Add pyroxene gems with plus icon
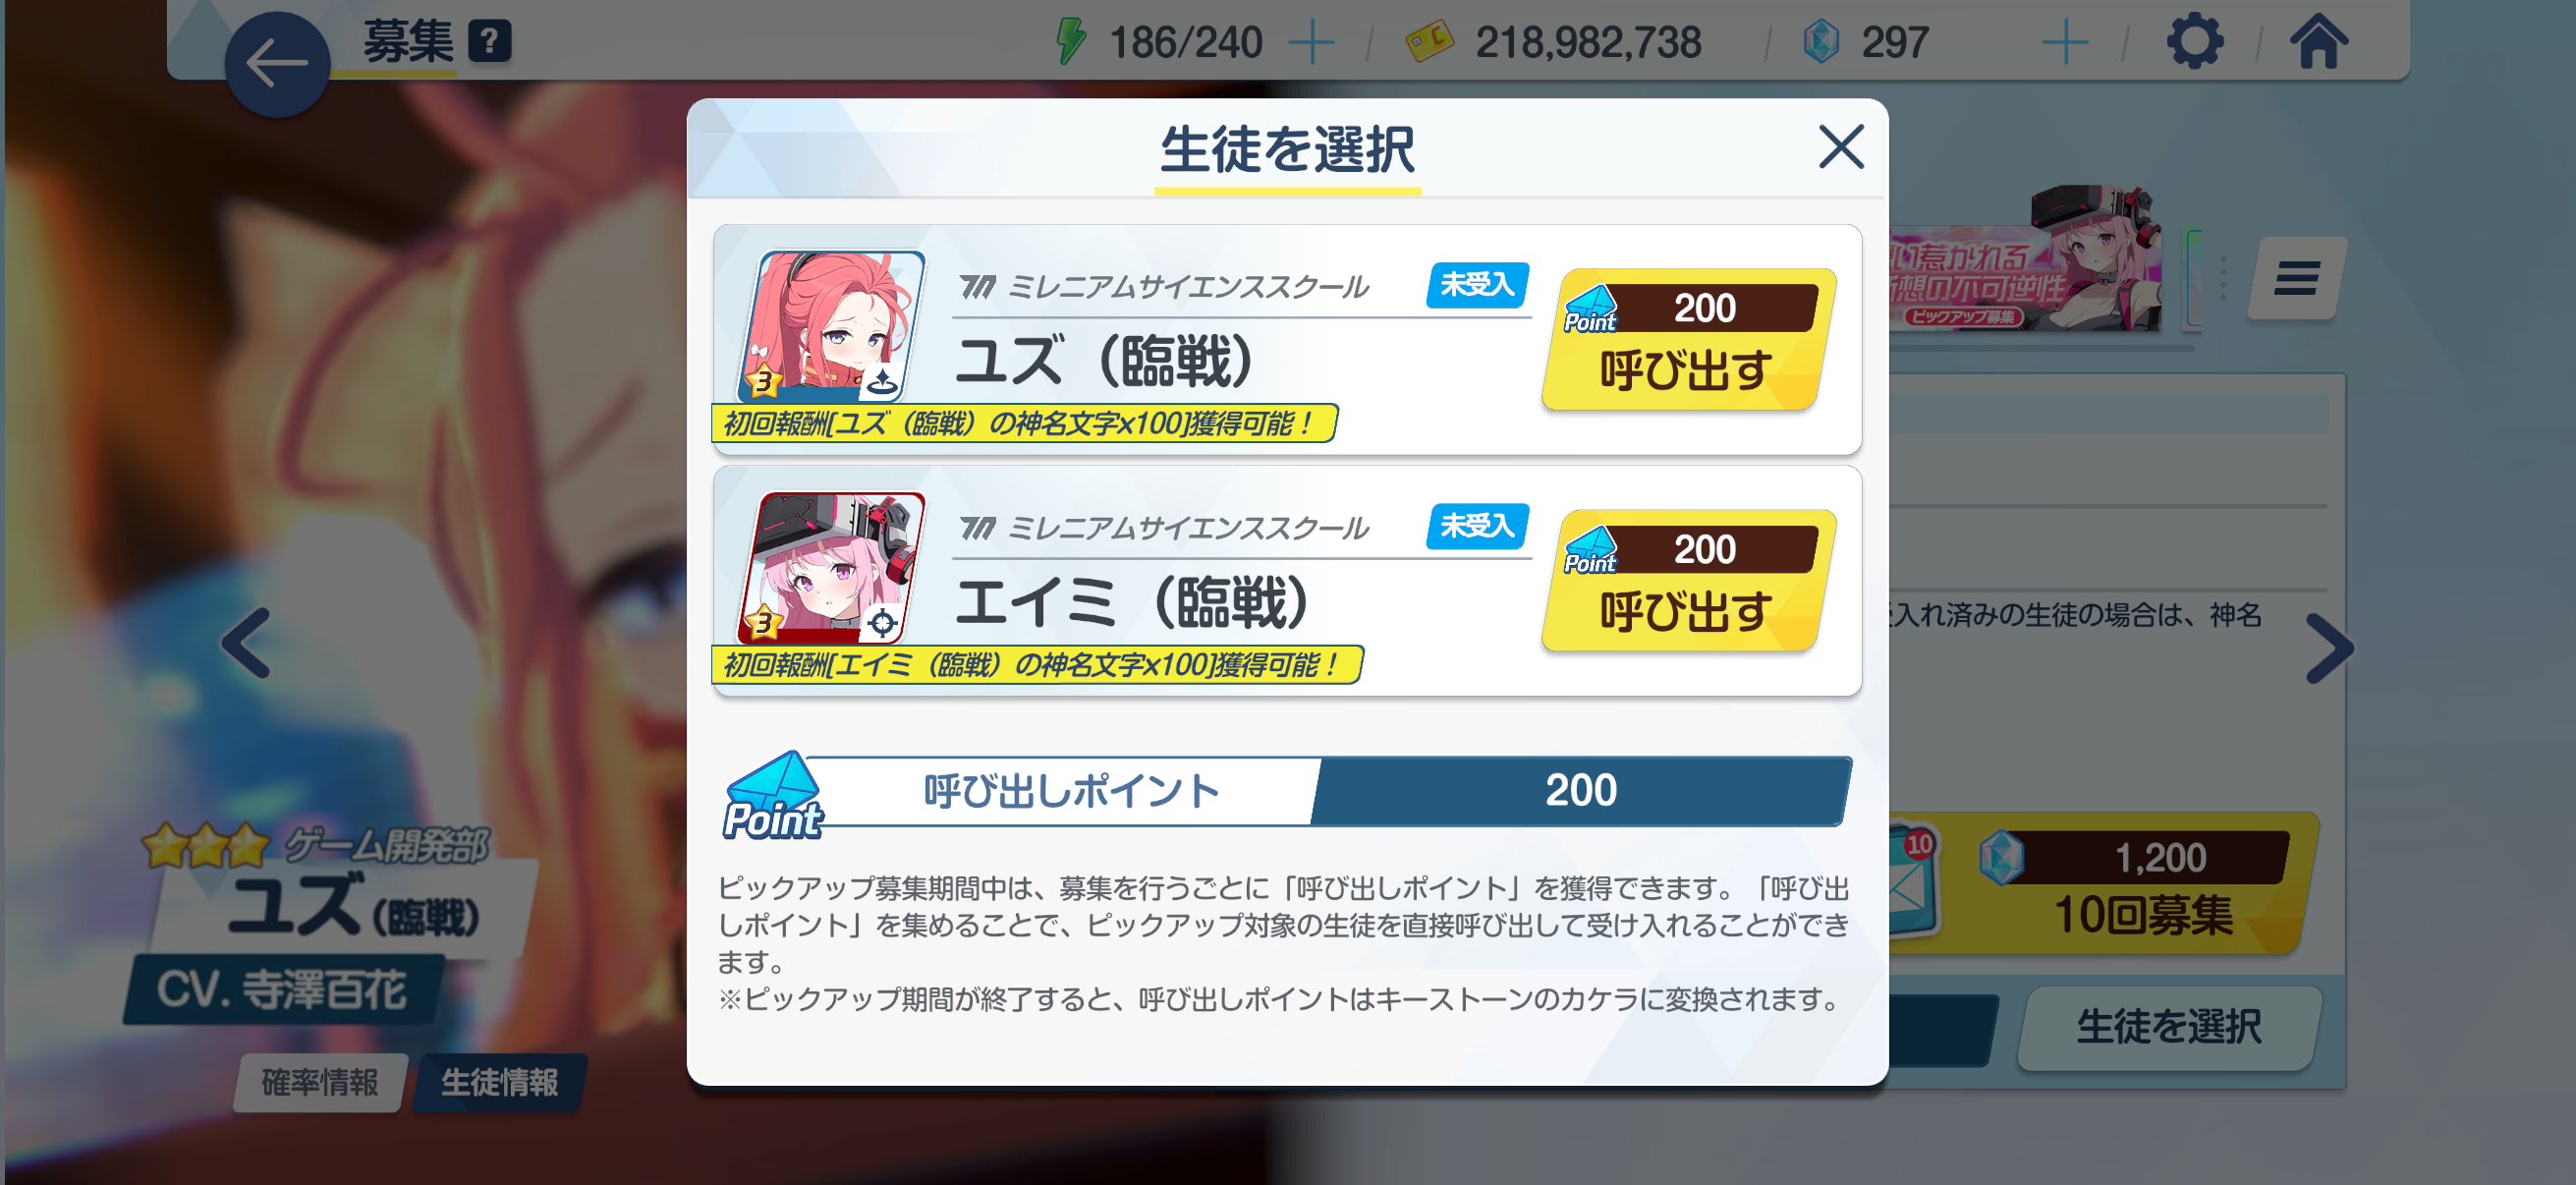Image resolution: width=2576 pixels, height=1185 pixels. pos(2064,43)
